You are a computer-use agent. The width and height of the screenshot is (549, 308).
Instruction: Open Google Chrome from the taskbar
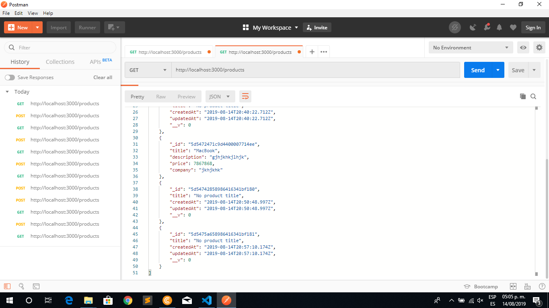click(x=128, y=300)
